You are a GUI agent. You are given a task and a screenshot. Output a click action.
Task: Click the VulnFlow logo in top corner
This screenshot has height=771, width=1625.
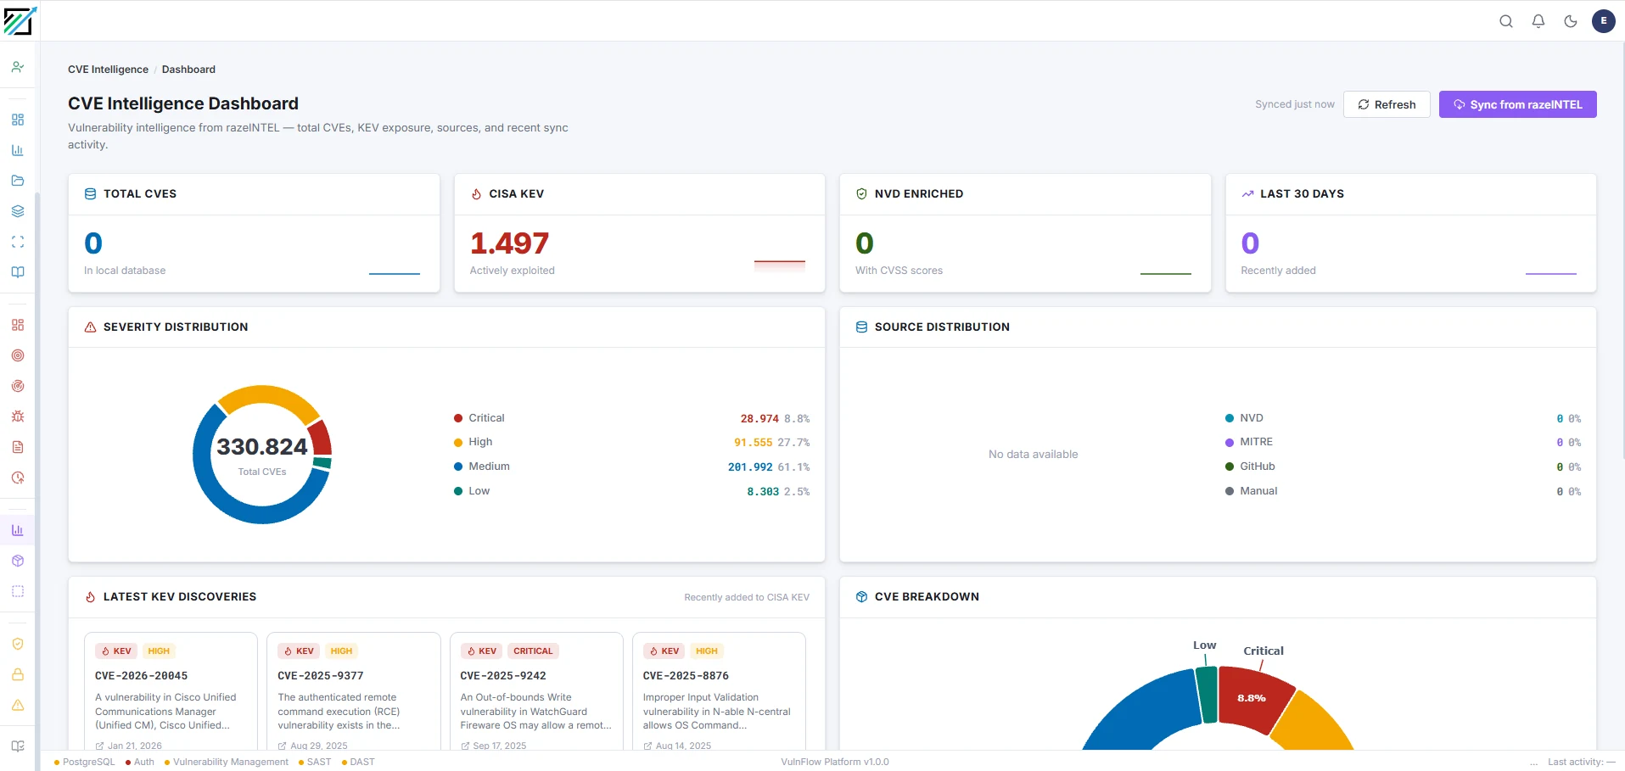pyautogui.click(x=20, y=20)
